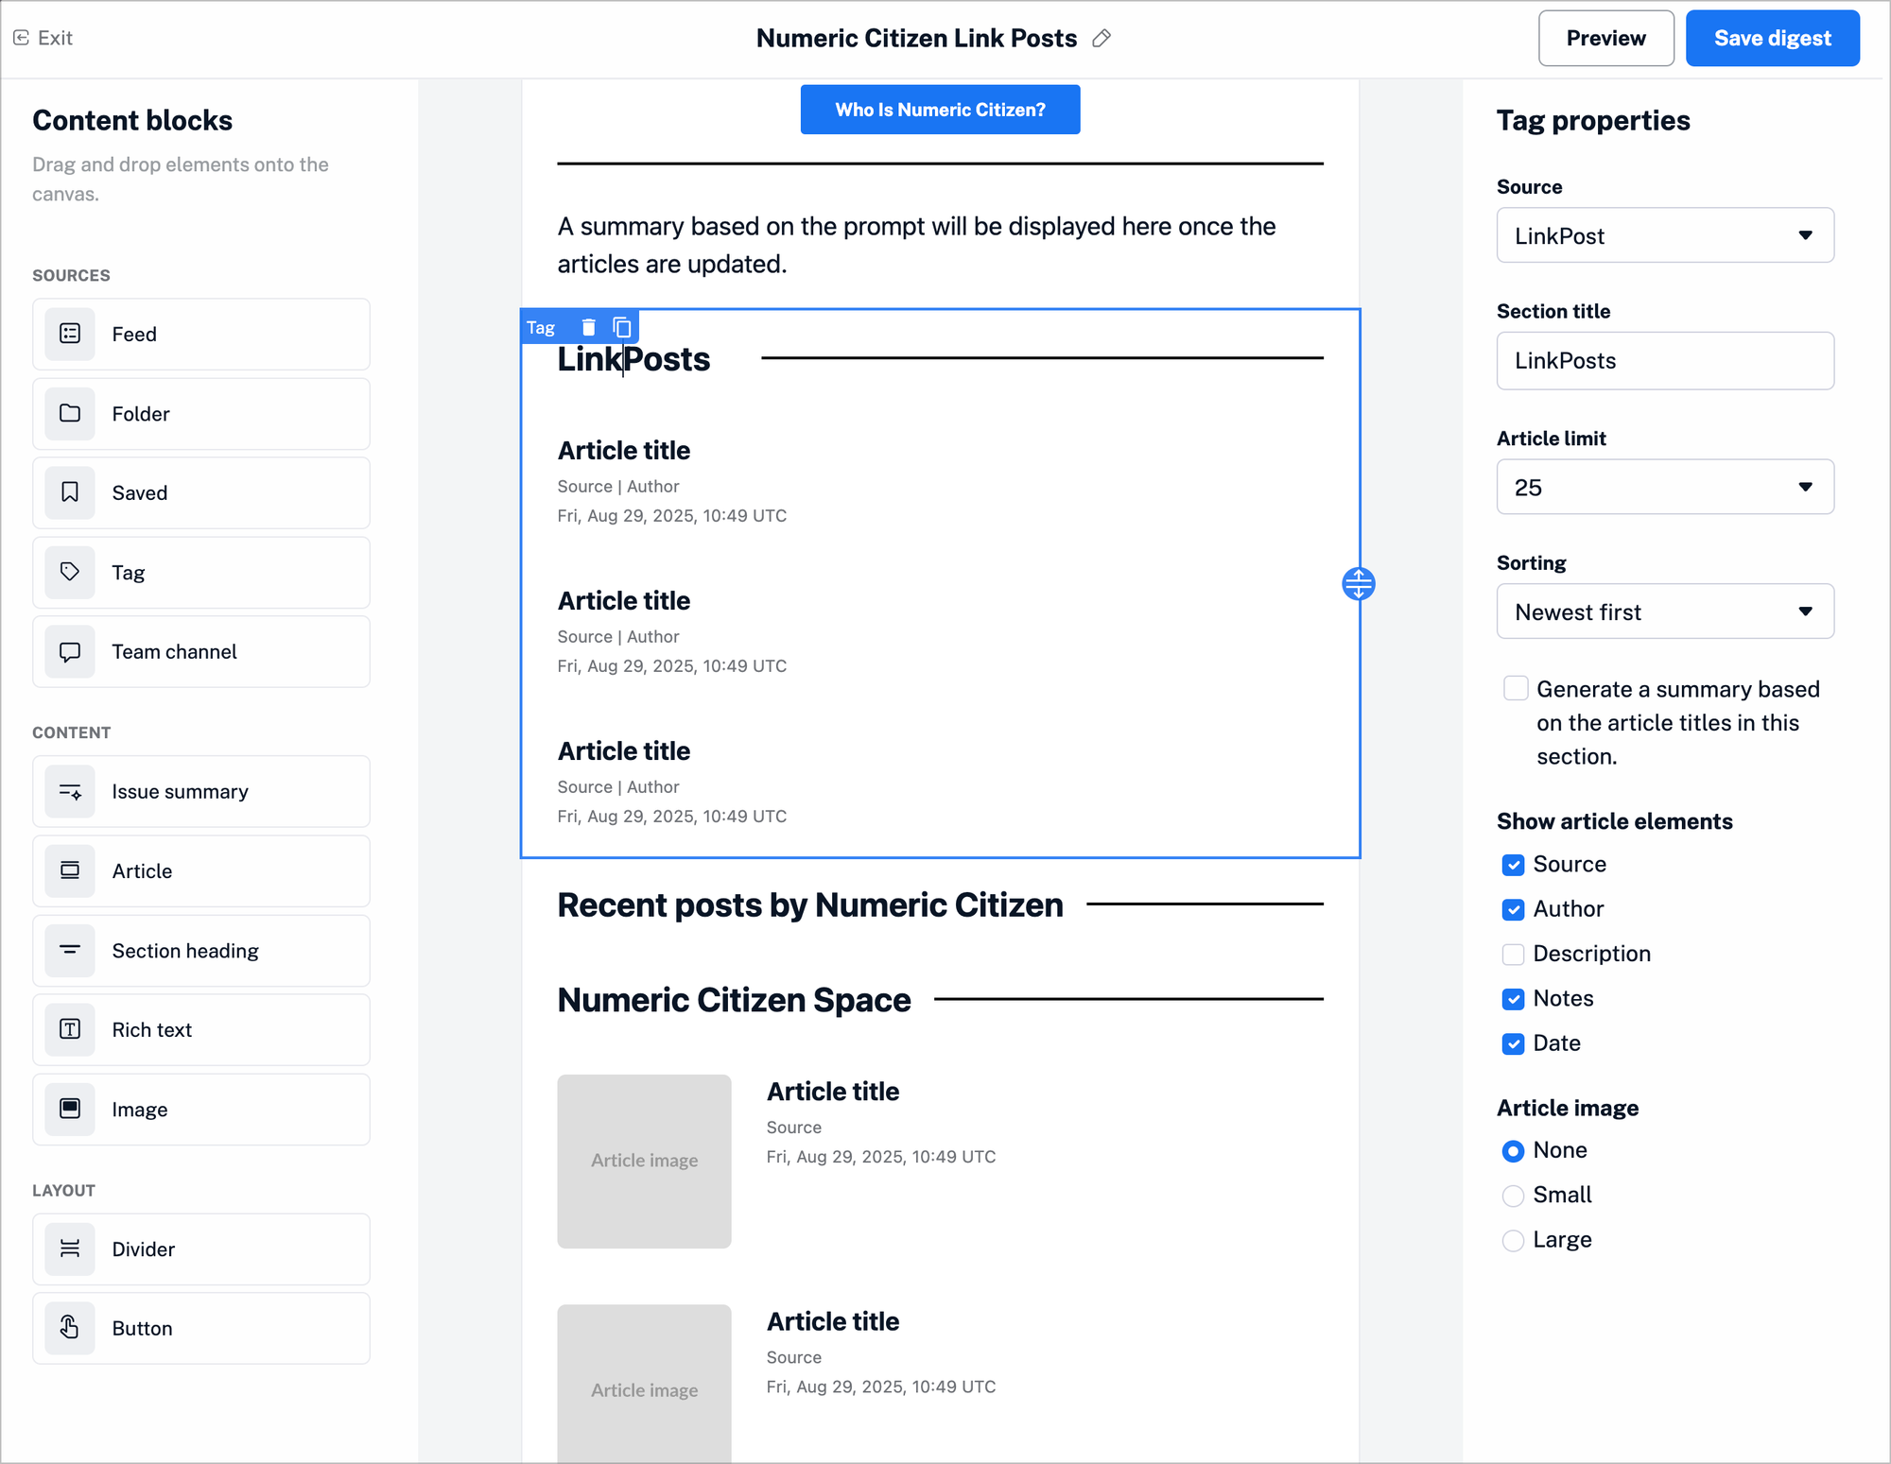Viewport: 1891px width, 1464px height.
Task: Enable the Description article element checkbox
Action: pos(1514,954)
